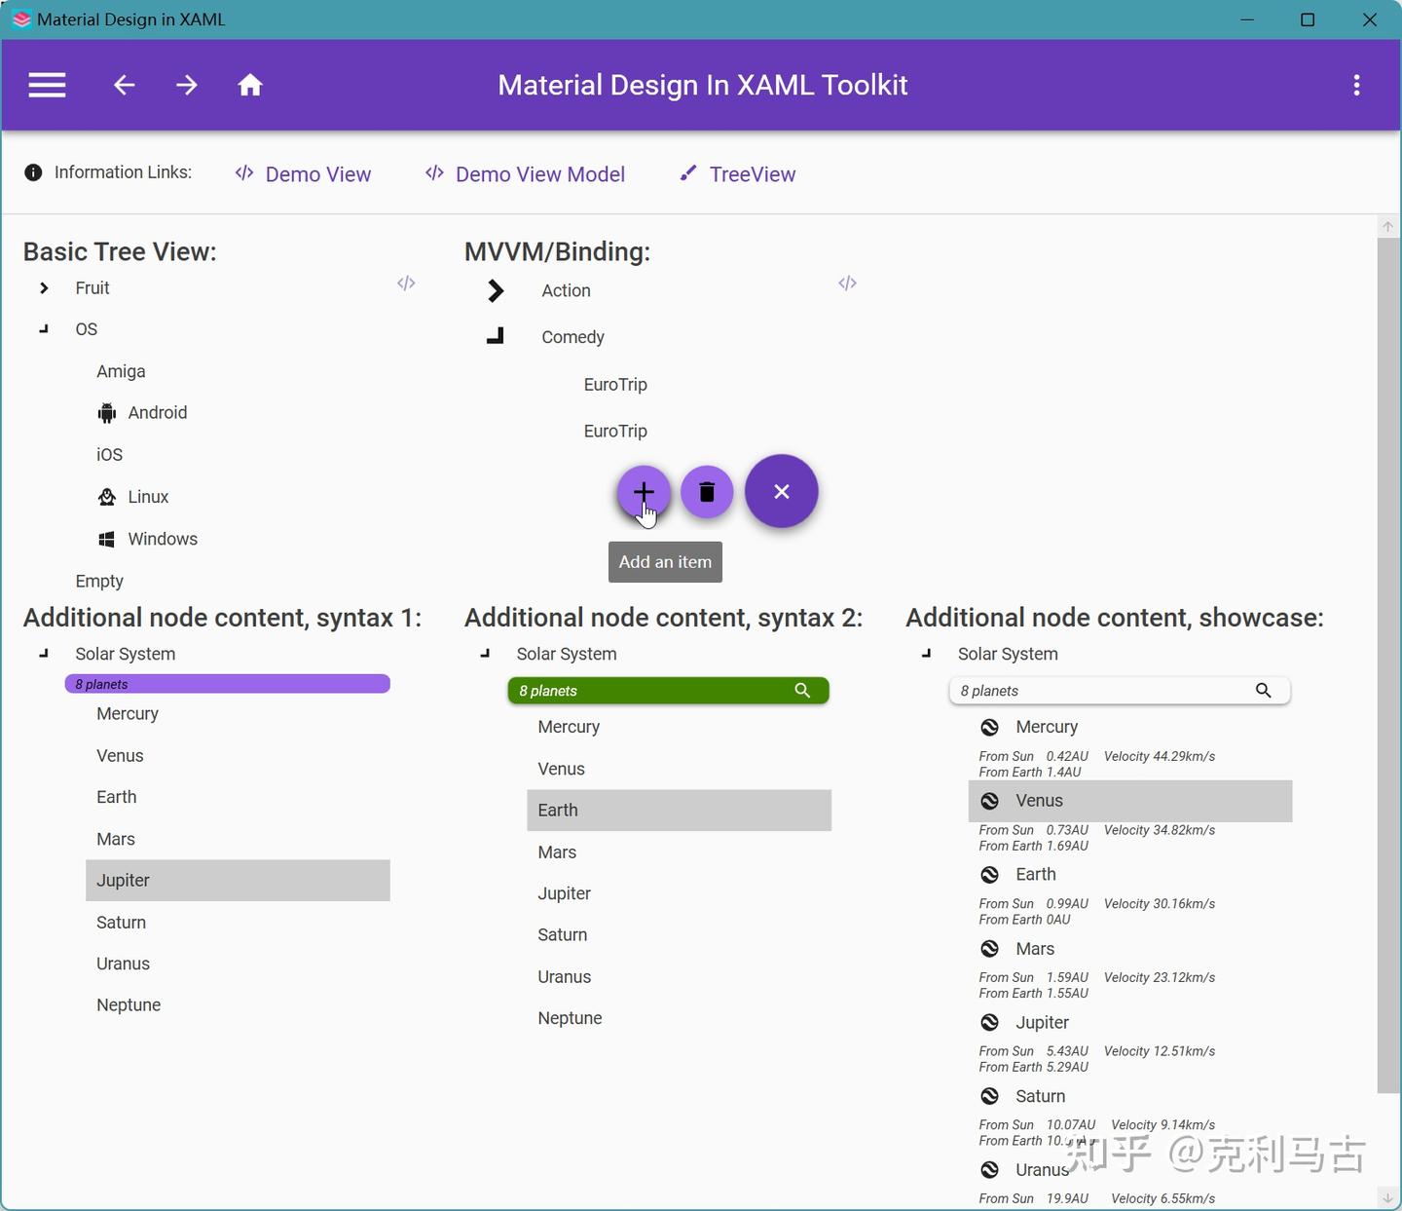Click the circular X cancel button
The height and width of the screenshot is (1211, 1402).
pyautogui.click(x=781, y=492)
